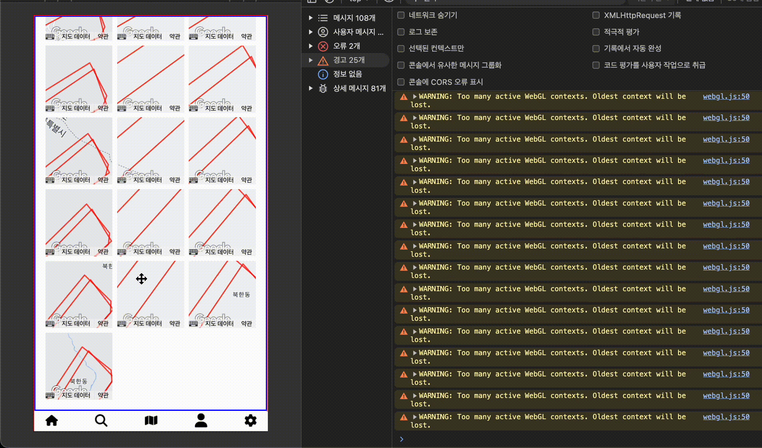Viewport: 762px width, 448px height.
Task: Open the settings gear in bottom navigation
Action: tap(251, 420)
